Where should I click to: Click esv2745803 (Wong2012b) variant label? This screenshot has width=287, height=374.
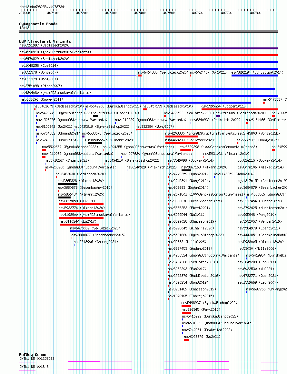click(x=259, y=133)
